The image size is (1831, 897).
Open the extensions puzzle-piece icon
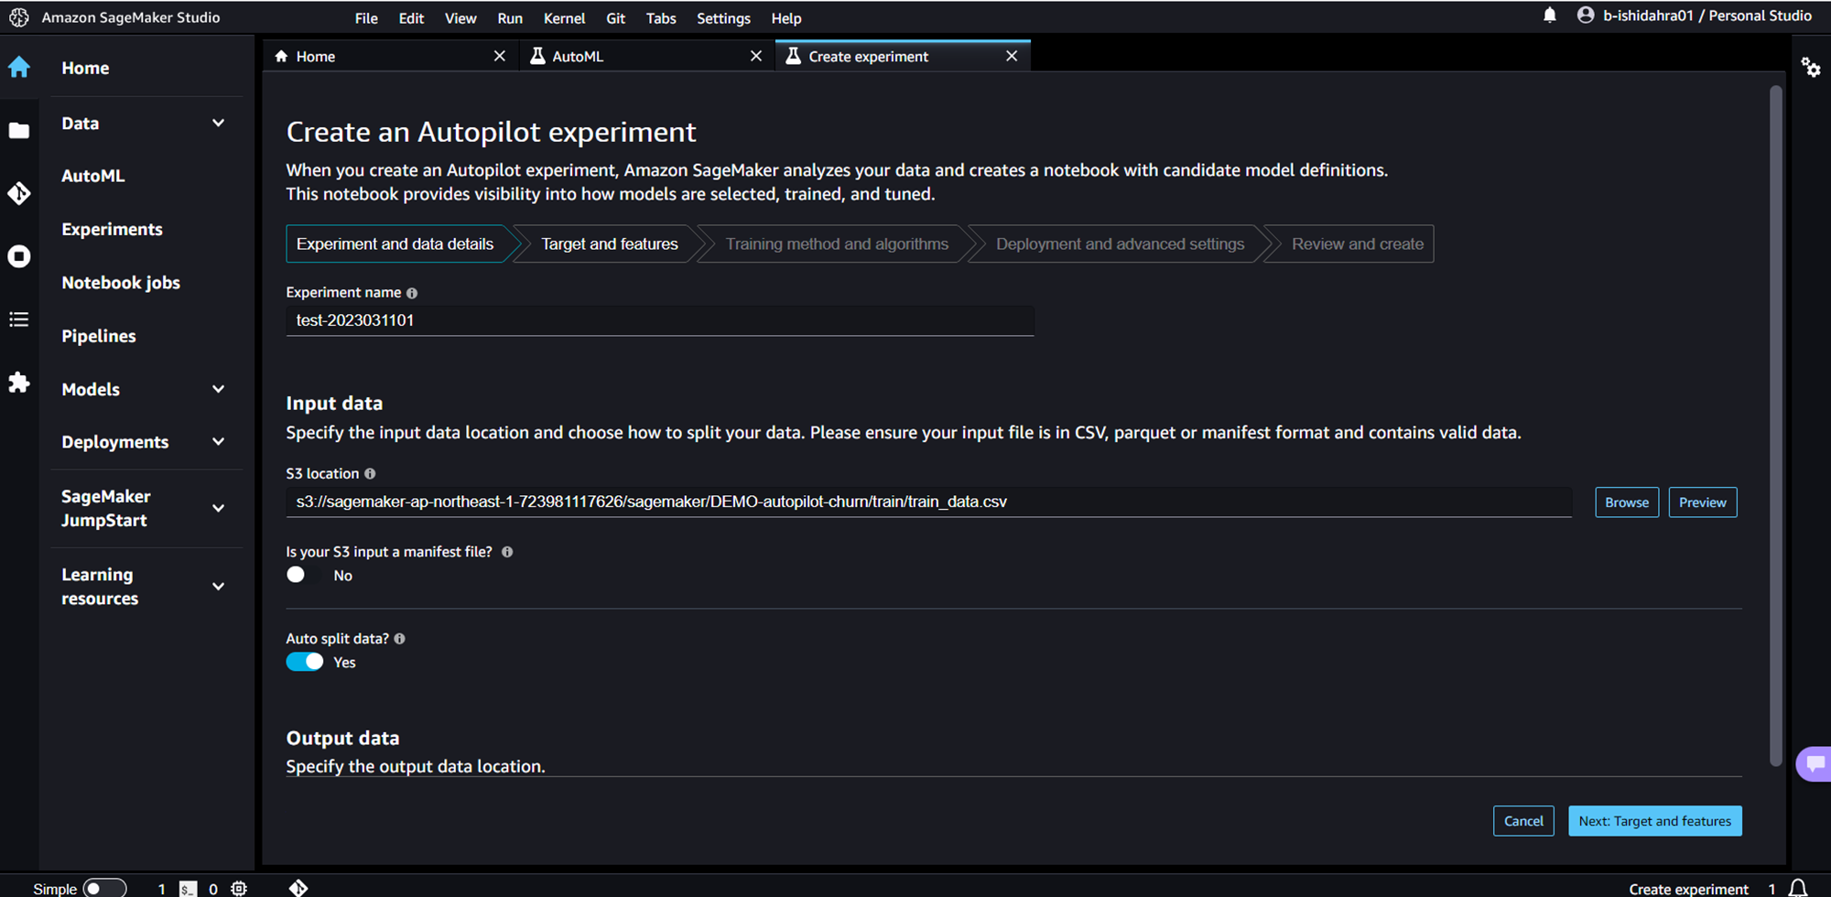pos(19,383)
